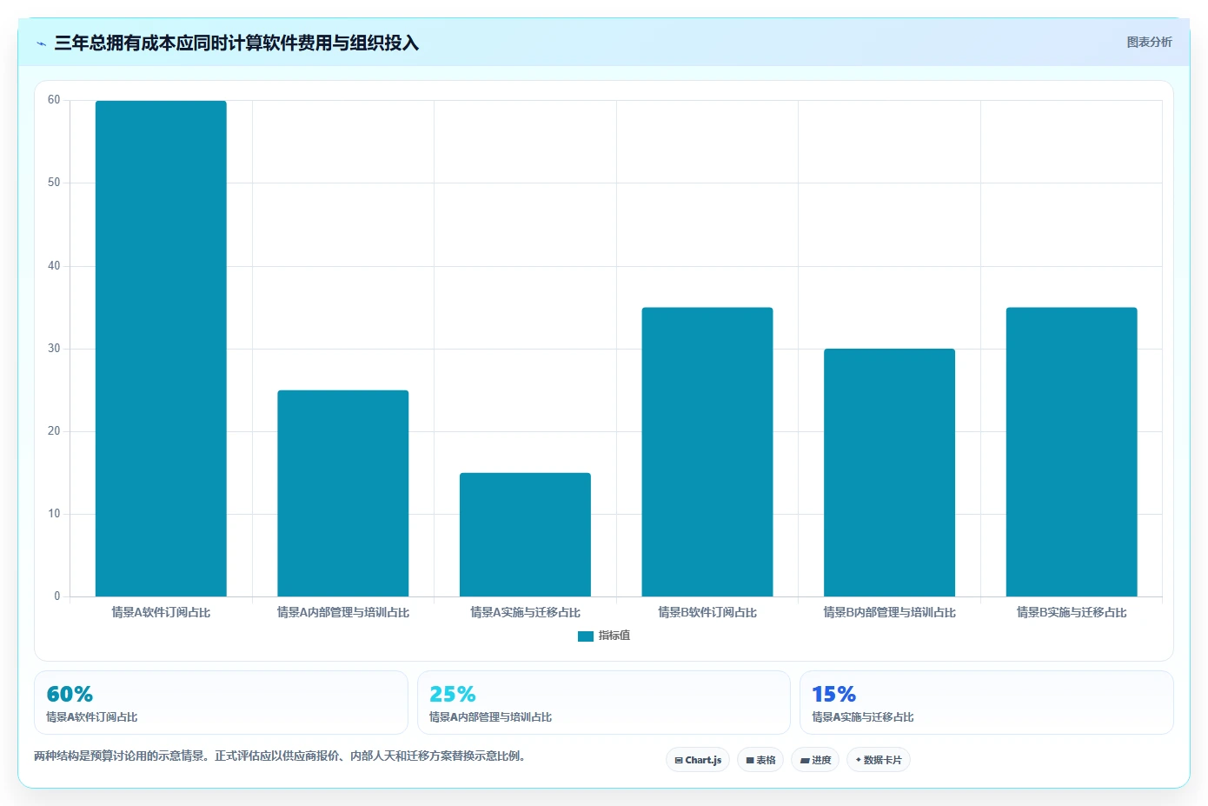Click the y-axis value 40
The height and width of the screenshot is (806, 1208).
[54, 266]
